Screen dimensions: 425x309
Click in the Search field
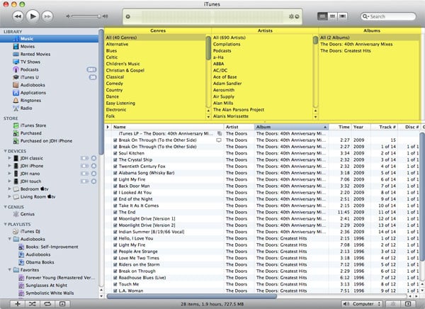pos(388,16)
